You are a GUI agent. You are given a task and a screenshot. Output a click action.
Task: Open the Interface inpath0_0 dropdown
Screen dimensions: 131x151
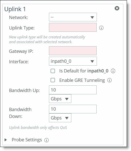click(x=73, y=61)
